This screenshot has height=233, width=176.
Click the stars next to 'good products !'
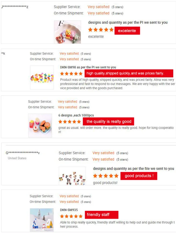tap(106, 176)
